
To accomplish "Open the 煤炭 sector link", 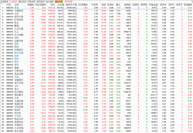I will [17, 44].
